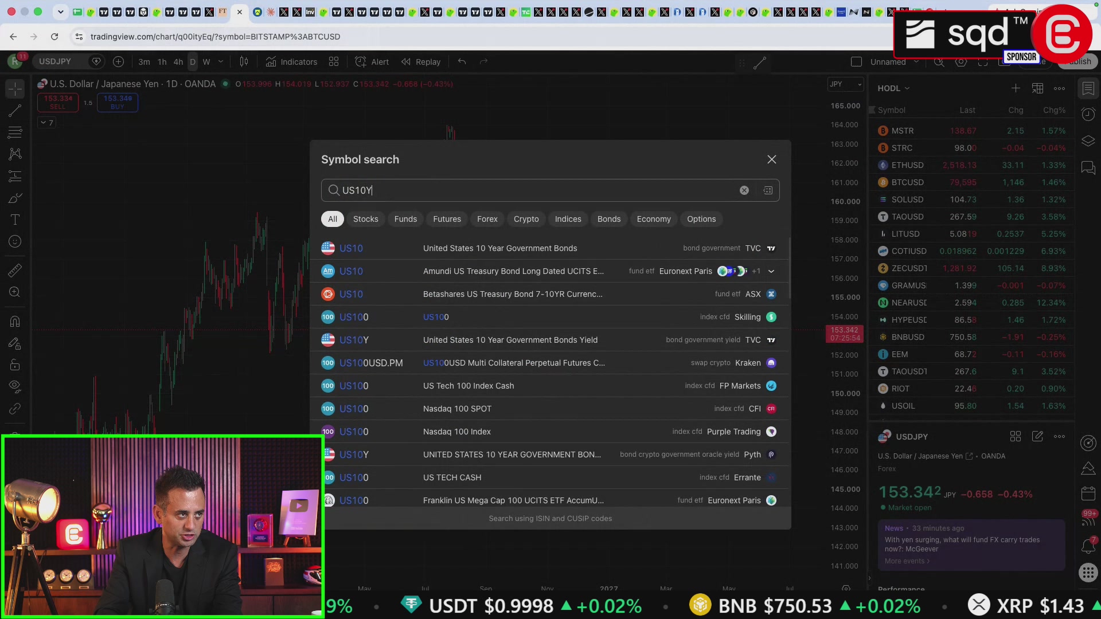Collapse the indicator legend showing 7
This screenshot has width=1101, height=619.
tap(46, 123)
